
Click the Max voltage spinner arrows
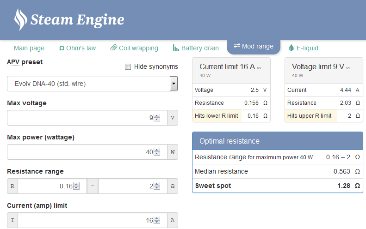coord(157,118)
